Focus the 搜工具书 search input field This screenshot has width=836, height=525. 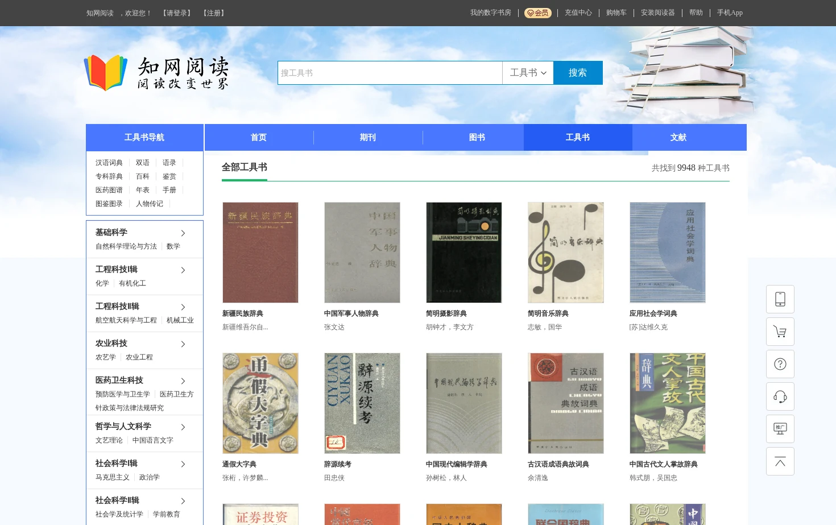point(390,73)
